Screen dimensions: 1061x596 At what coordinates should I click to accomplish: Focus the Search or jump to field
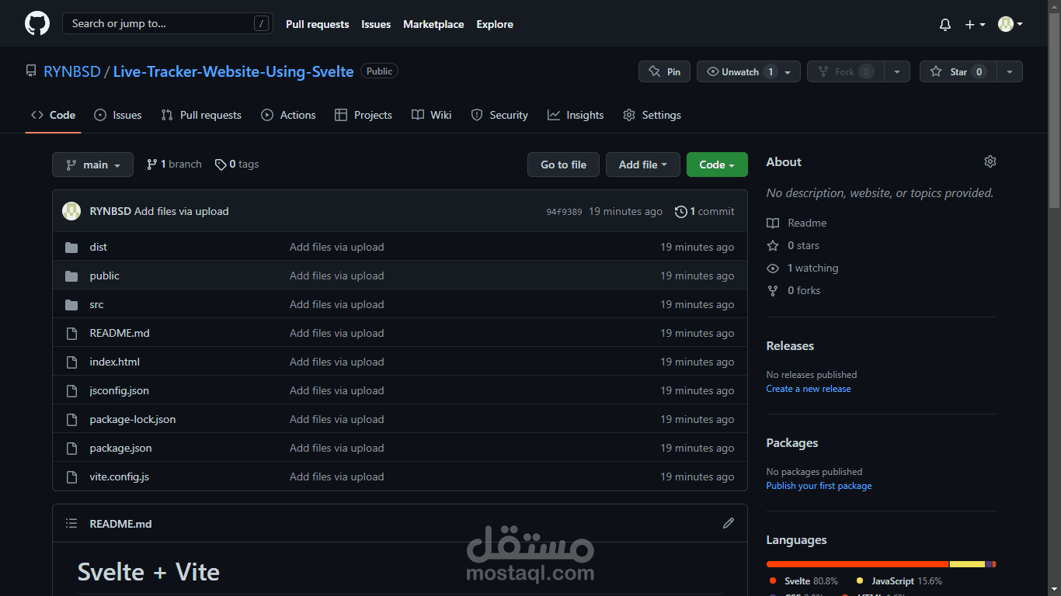(x=168, y=23)
